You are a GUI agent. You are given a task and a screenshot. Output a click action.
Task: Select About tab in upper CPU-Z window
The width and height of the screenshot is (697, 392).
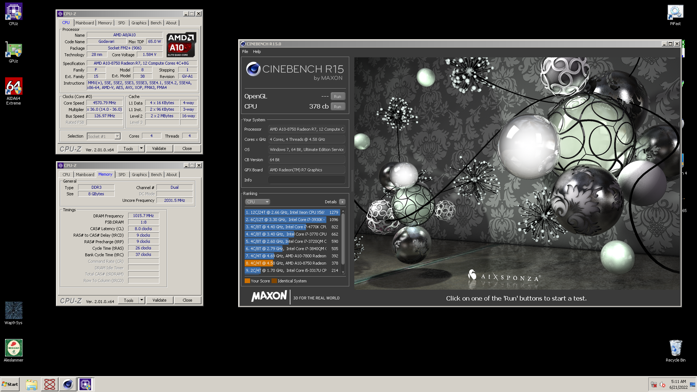171,23
